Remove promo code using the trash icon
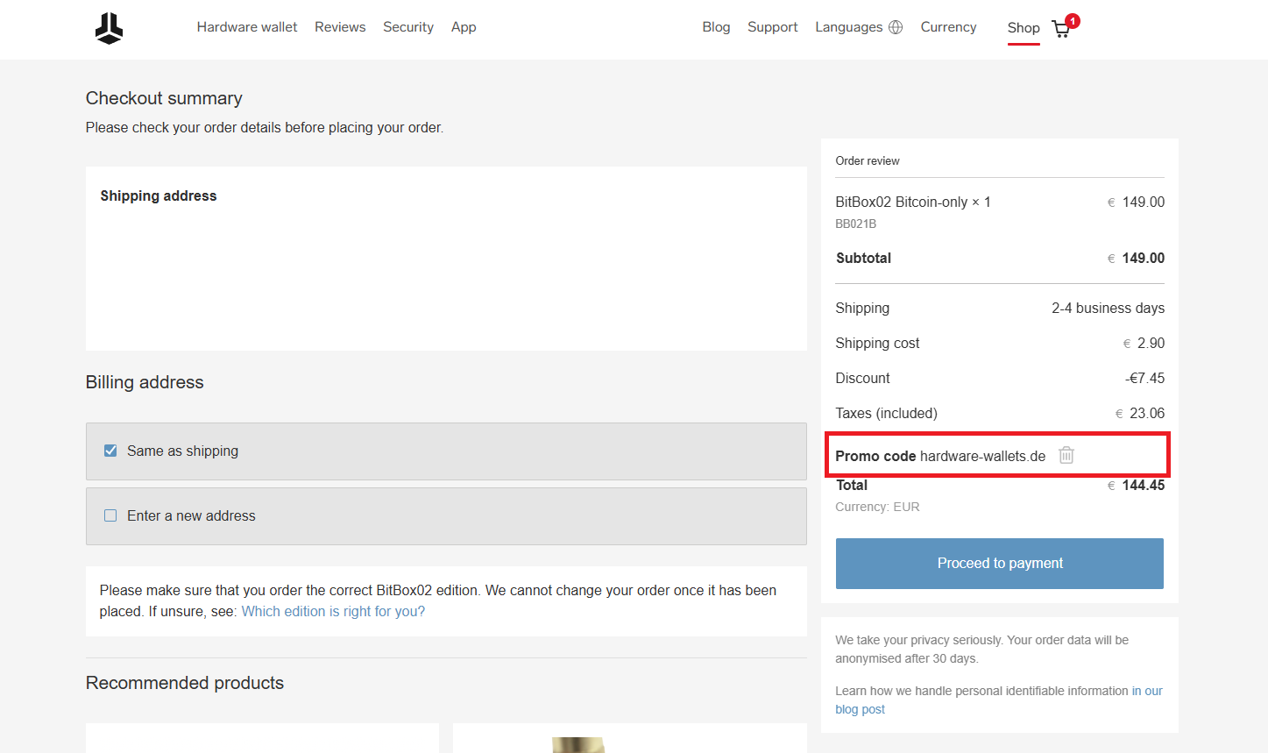This screenshot has width=1268, height=753. [1066, 455]
